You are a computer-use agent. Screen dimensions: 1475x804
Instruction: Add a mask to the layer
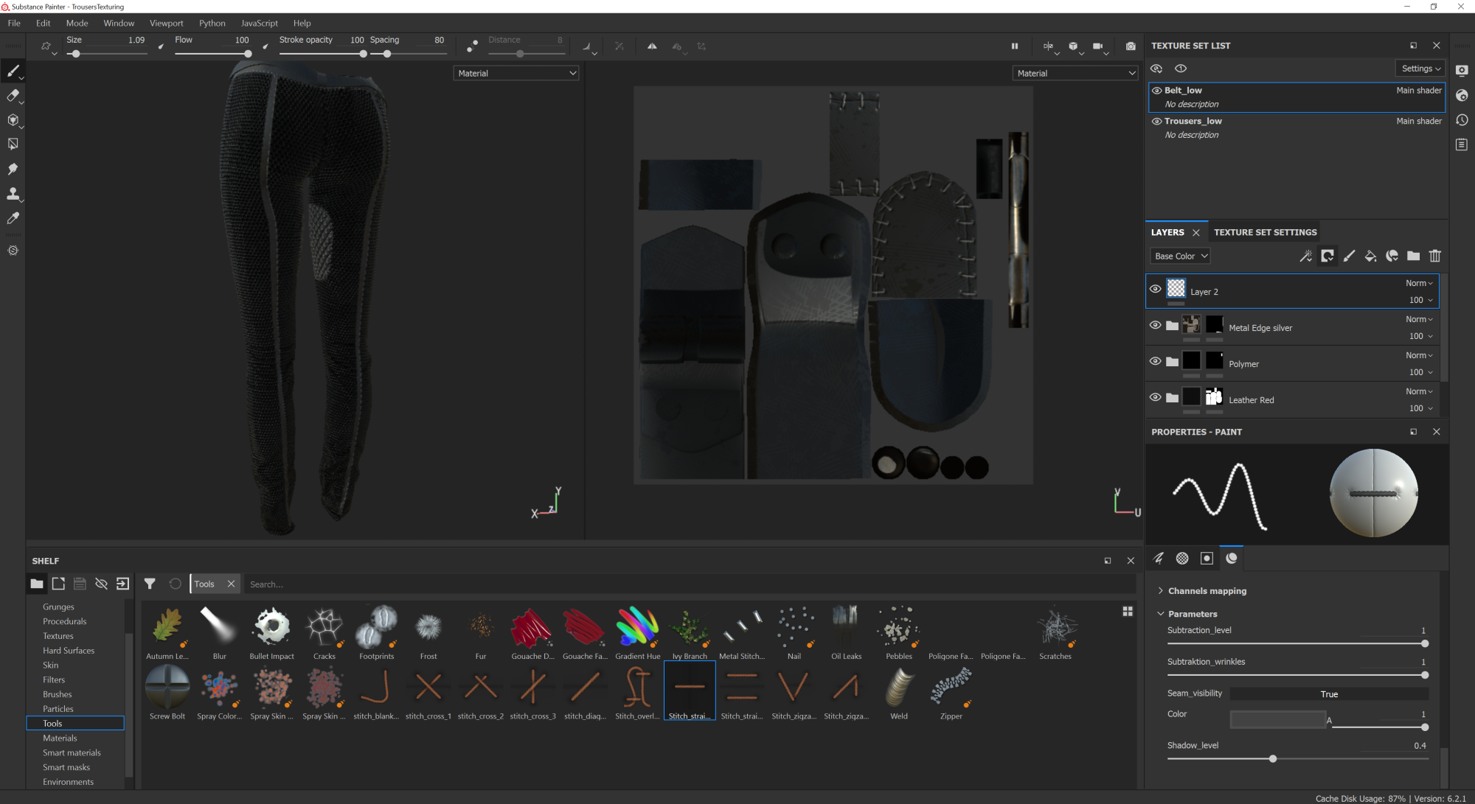coord(1327,256)
